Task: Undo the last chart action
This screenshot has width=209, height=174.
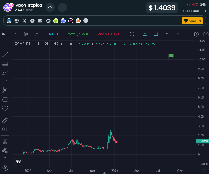Action: pos(168,34)
